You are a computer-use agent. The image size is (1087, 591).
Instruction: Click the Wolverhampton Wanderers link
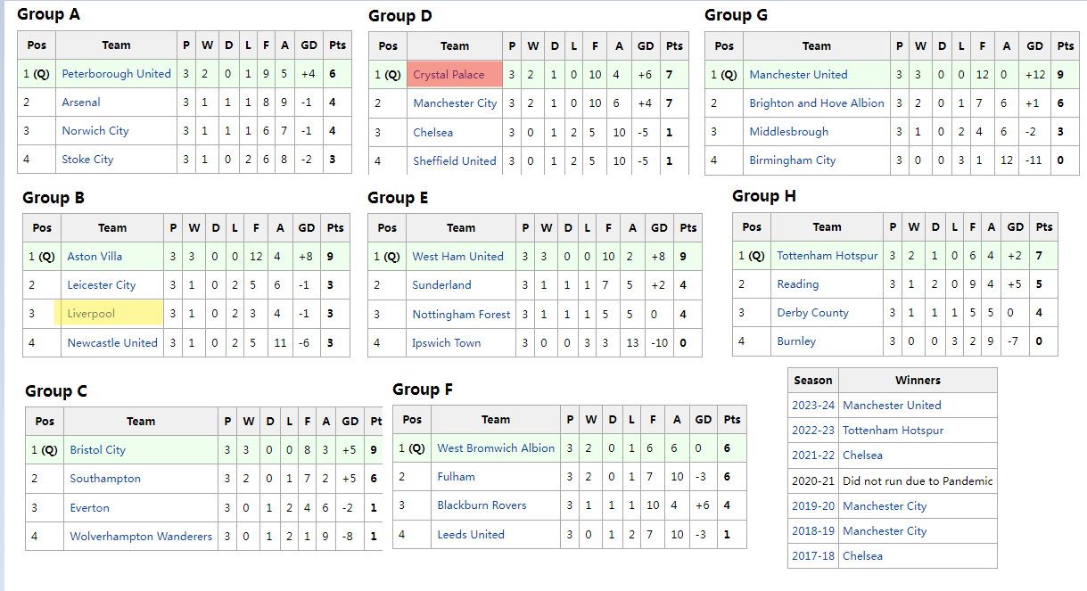pyautogui.click(x=141, y=537)
